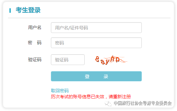Click the 登录 login button
The image size is (177, 111).
tap(96, 76)
